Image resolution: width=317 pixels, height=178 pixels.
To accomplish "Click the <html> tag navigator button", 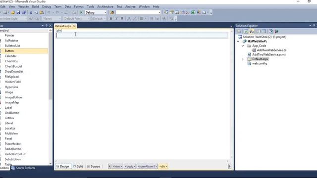I will (117, 167).
